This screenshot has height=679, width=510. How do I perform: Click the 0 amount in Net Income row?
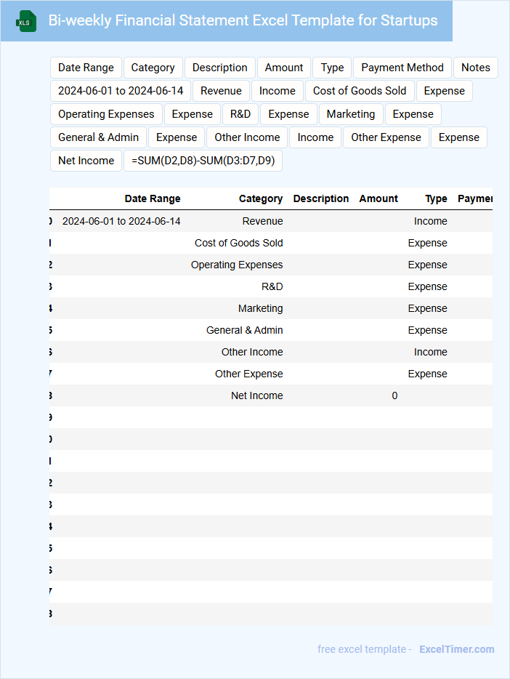pyautogui.click(x=394, y=395)
